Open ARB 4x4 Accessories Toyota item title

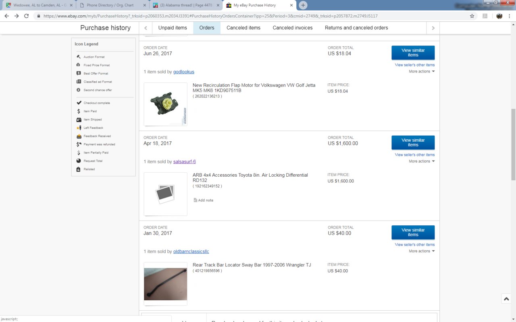(x=250, y=178)
